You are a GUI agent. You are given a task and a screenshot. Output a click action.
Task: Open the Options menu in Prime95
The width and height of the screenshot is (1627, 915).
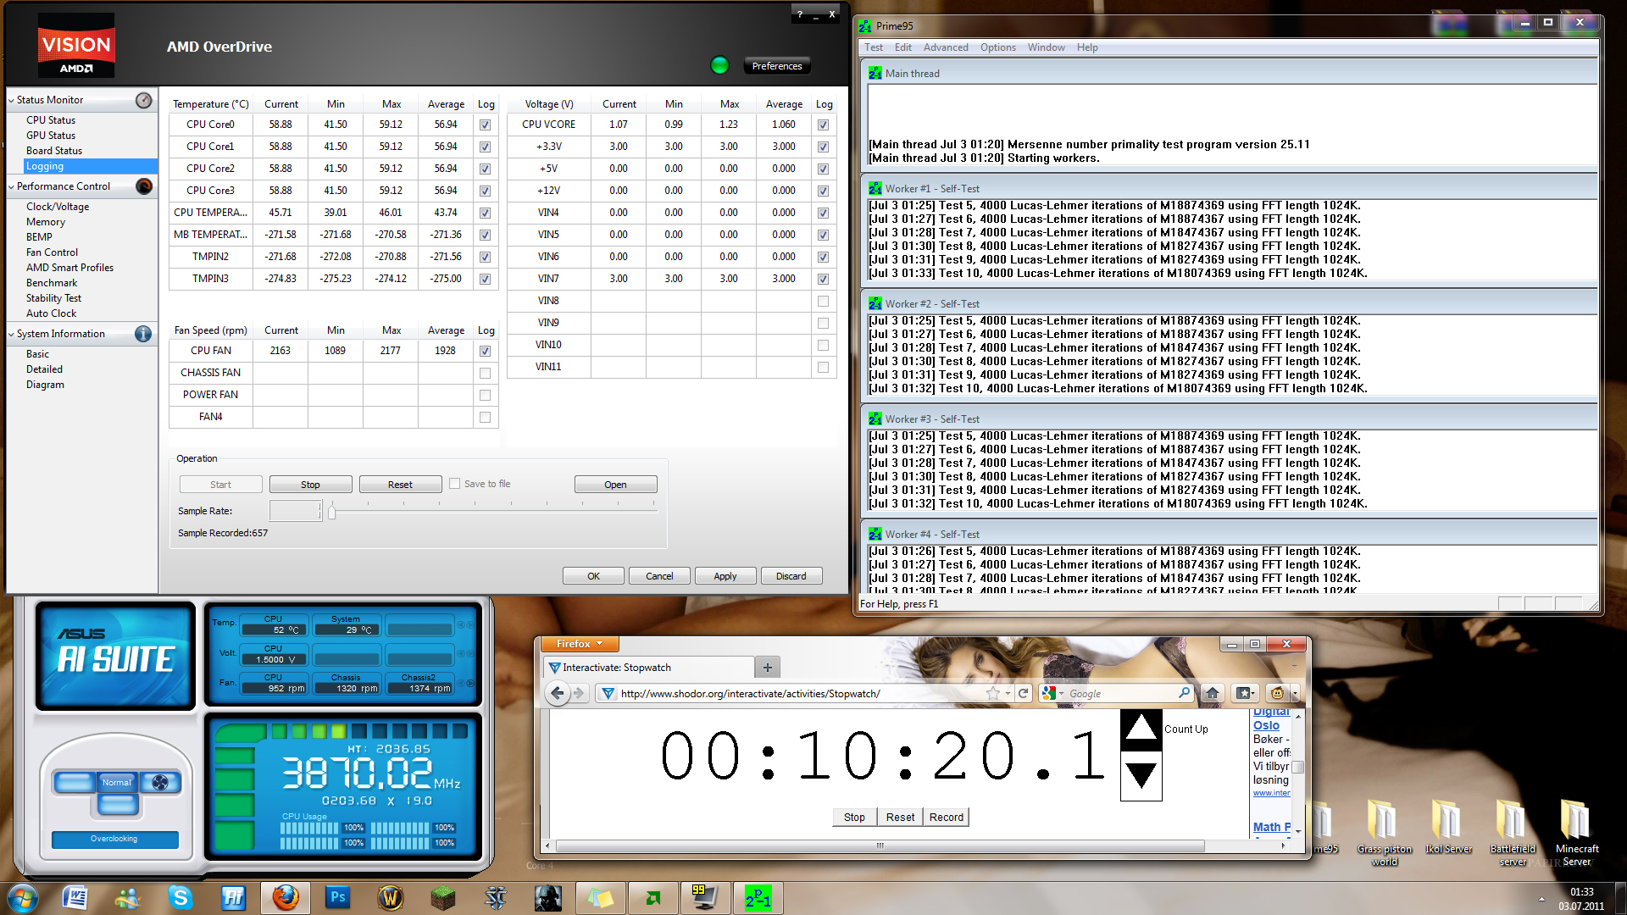click(998, 47)
